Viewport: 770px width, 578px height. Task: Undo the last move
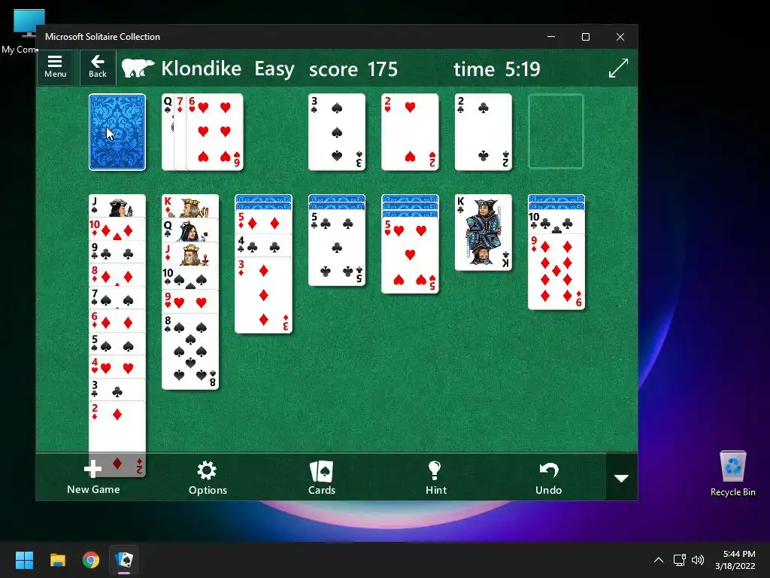click(x=548, y=477)
